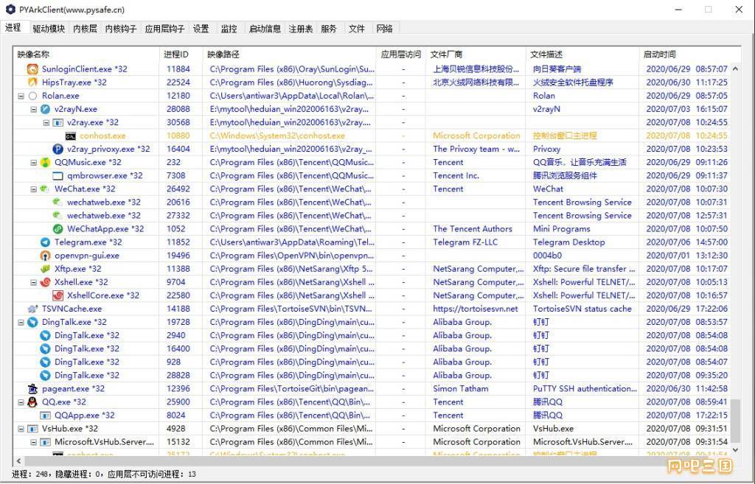Collapse the QQ.exe tree node

21,402
